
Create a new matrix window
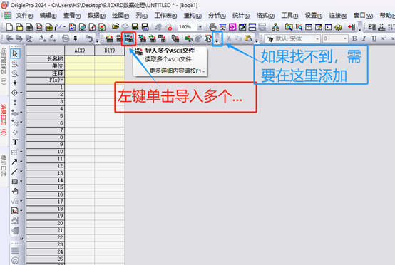click(x=49, y=26)
